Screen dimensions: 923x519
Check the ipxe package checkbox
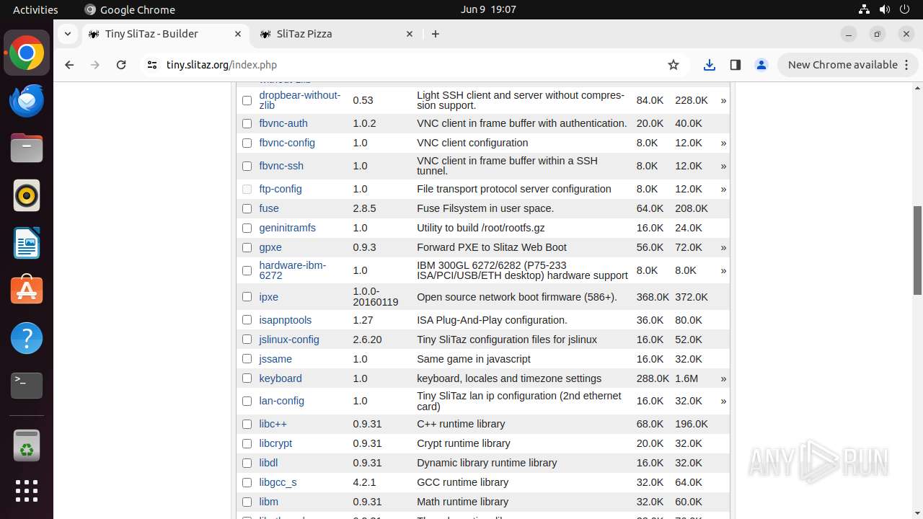tap(247, 297)
